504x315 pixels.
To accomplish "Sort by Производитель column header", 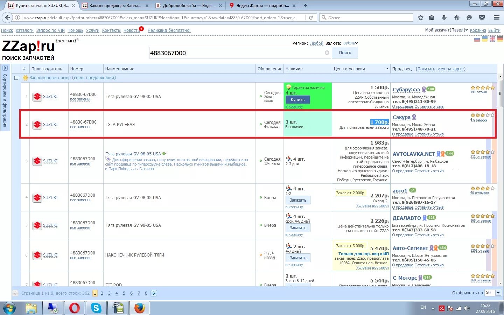I will 47,69.
